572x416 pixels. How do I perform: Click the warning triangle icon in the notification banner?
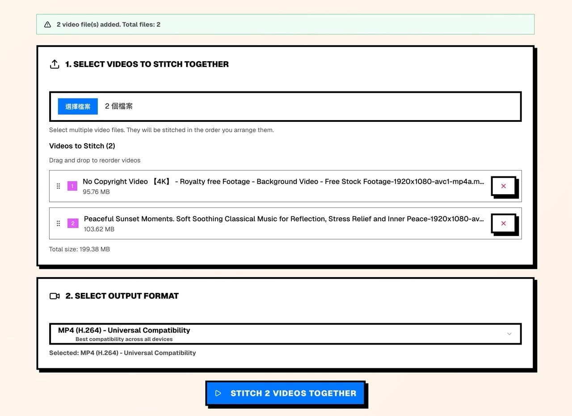click(x=47, y=25)
